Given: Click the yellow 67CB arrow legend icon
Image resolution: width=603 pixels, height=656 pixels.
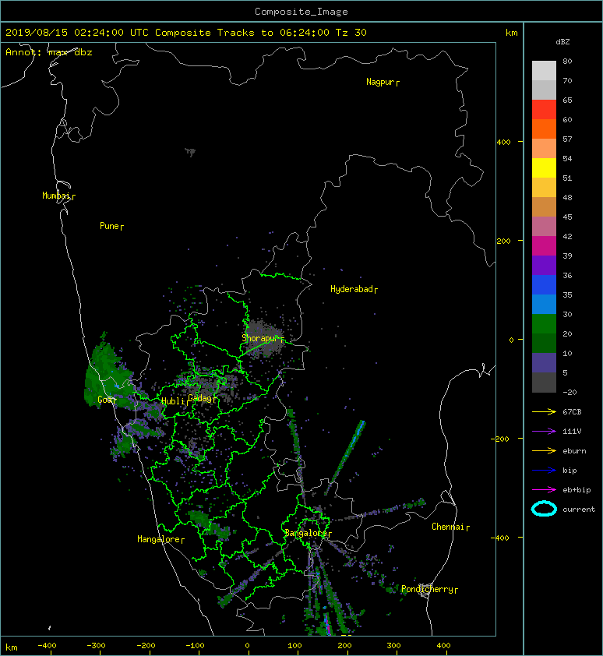Looking at the screenshot, I should coord(544,412).
